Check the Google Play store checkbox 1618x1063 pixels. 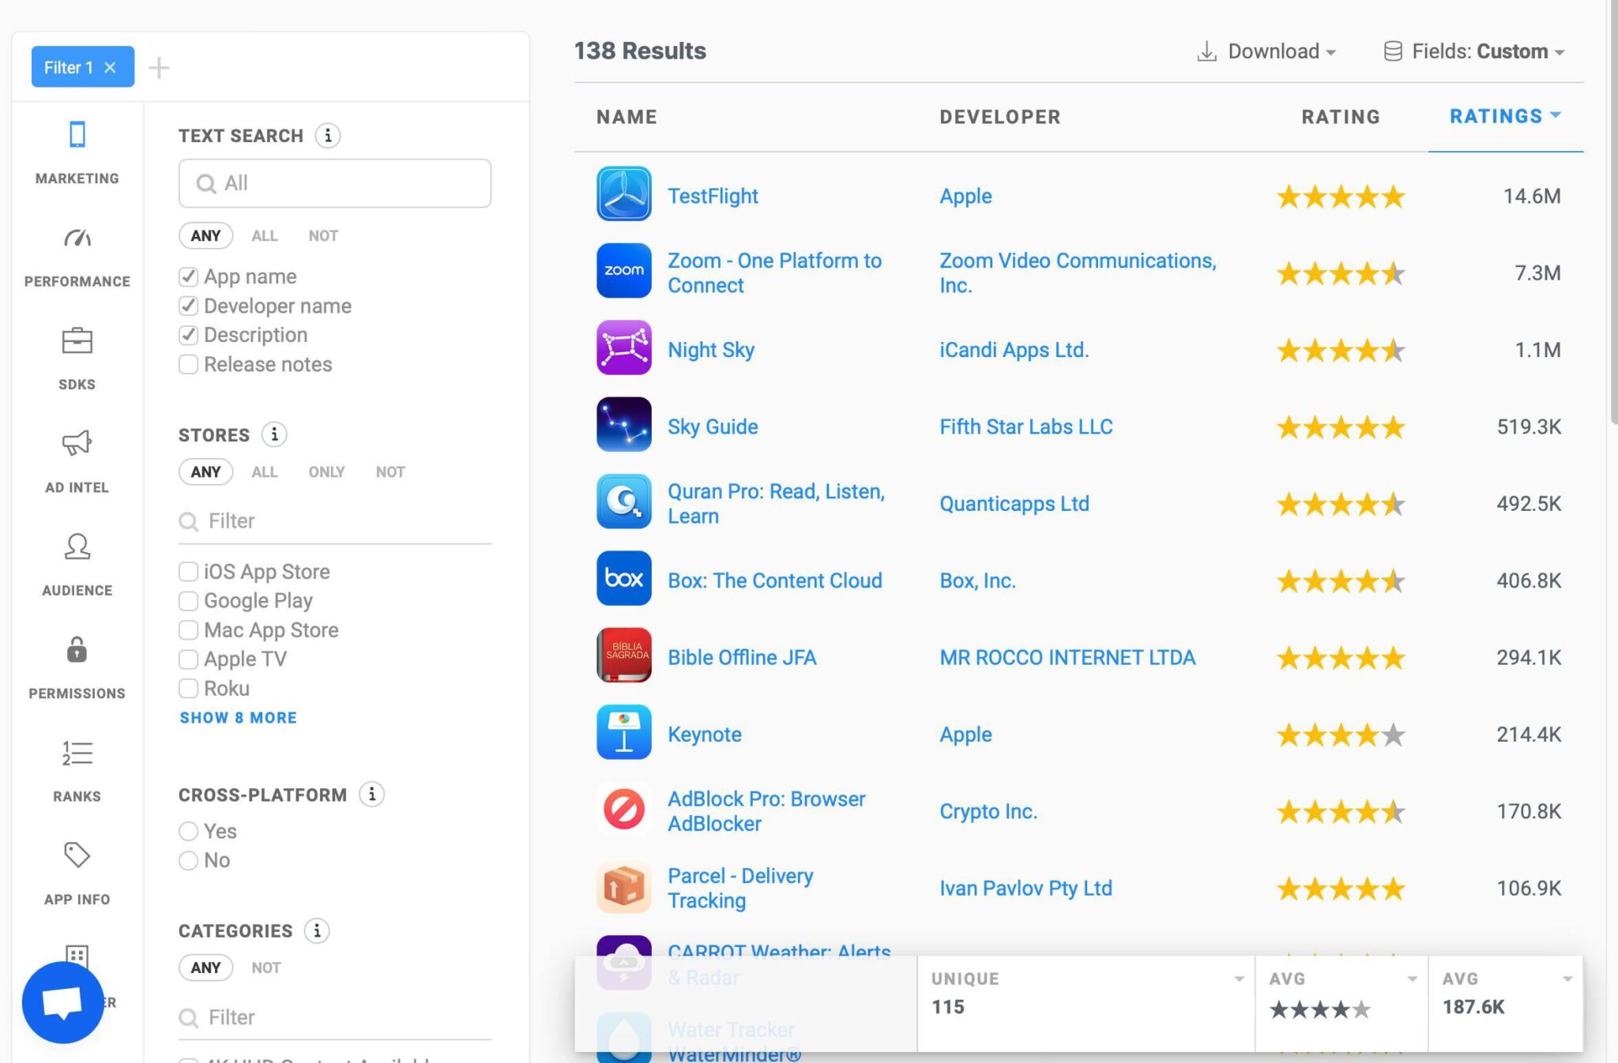click(188, 601)
